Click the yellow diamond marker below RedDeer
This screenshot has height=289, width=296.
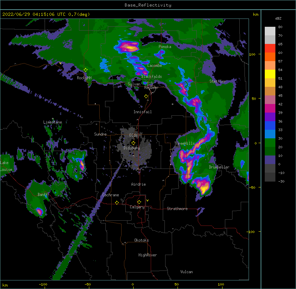pos(146,96)
